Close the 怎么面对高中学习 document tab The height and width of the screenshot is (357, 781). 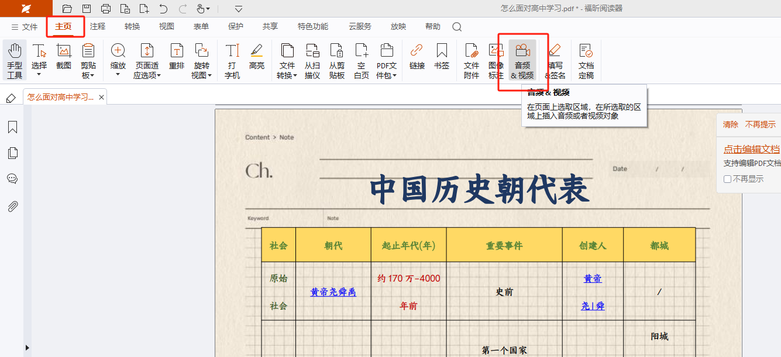(x=101, y=98)
